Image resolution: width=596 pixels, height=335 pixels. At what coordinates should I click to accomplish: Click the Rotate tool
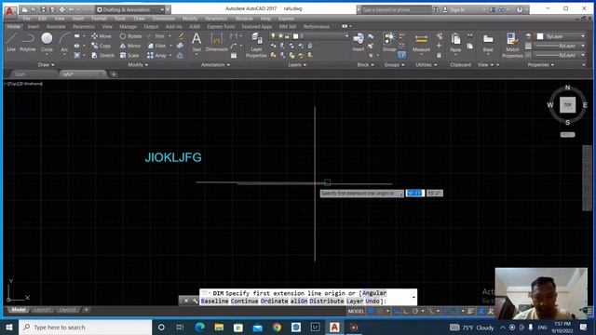(130, 36)
